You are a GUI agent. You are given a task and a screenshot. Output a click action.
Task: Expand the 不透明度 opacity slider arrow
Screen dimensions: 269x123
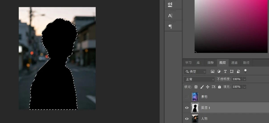(245, 79)
